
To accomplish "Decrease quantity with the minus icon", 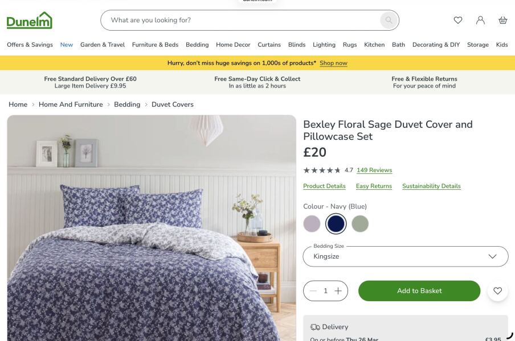I will [x=313, y=290].
